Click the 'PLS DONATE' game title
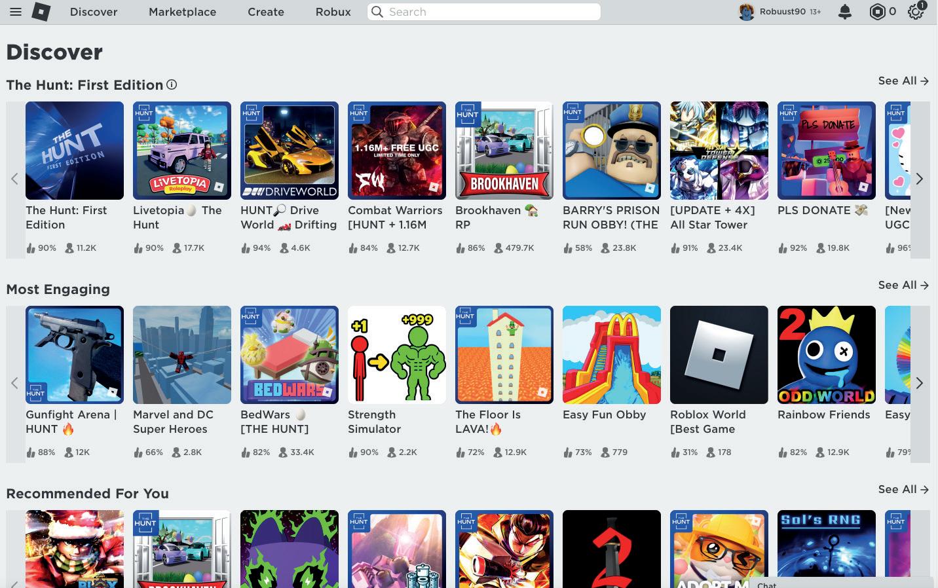Image resolution: width=938 pixels, height=588 pixels. [x=823, y=210]
